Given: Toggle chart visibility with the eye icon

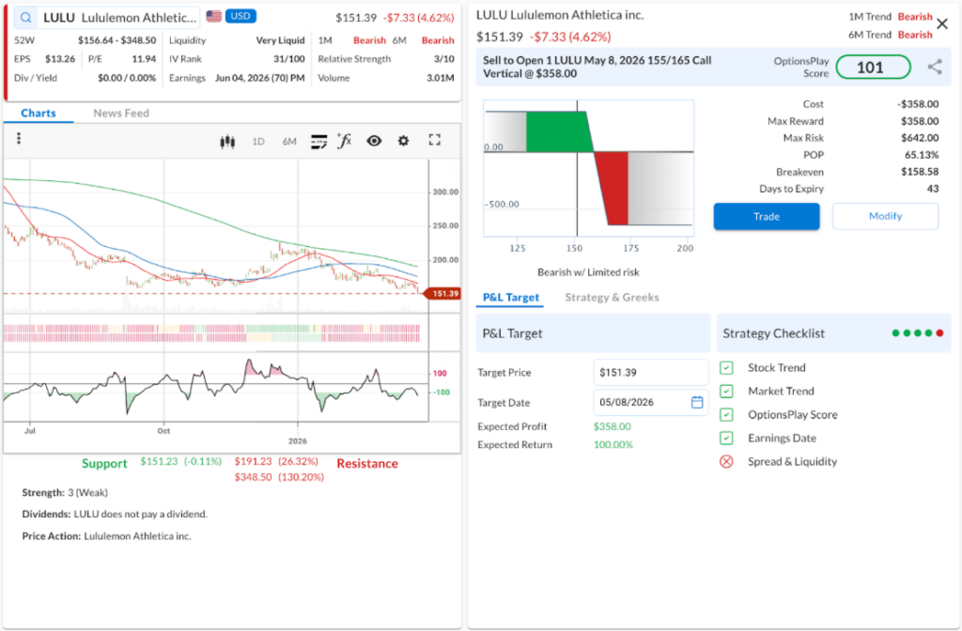Looking at the screenshot, I should tap(374, 141).
